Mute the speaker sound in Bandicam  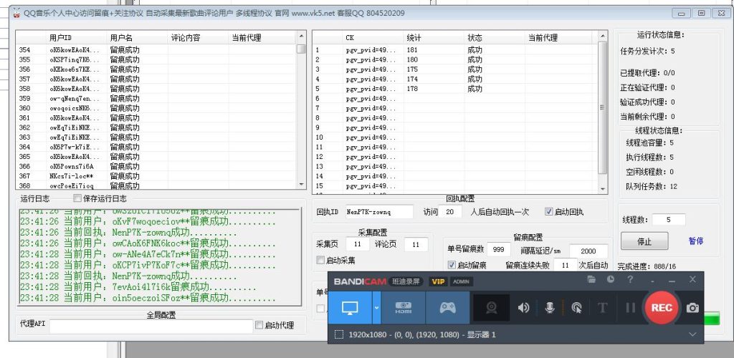[x=524, y=308]
